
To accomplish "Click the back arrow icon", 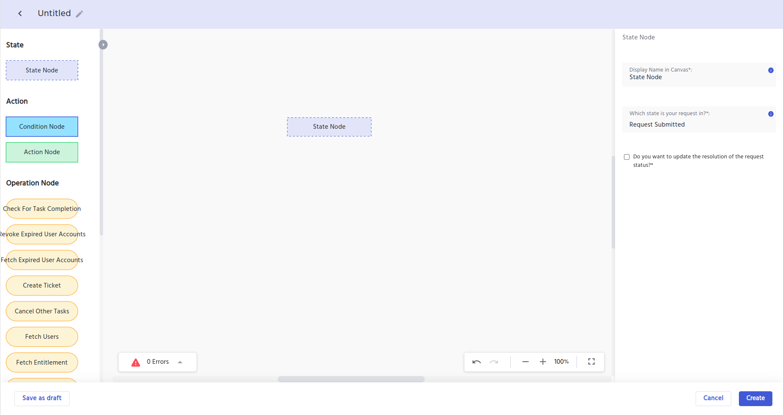I will (x=20, y=14).
